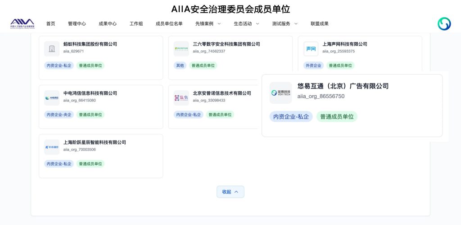Click the 中电鸿信信息科技 company logo
461x225 pixels.
52,98
